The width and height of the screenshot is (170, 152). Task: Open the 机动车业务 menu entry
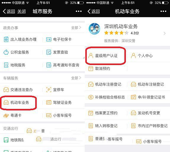click(x=16, y=102)
